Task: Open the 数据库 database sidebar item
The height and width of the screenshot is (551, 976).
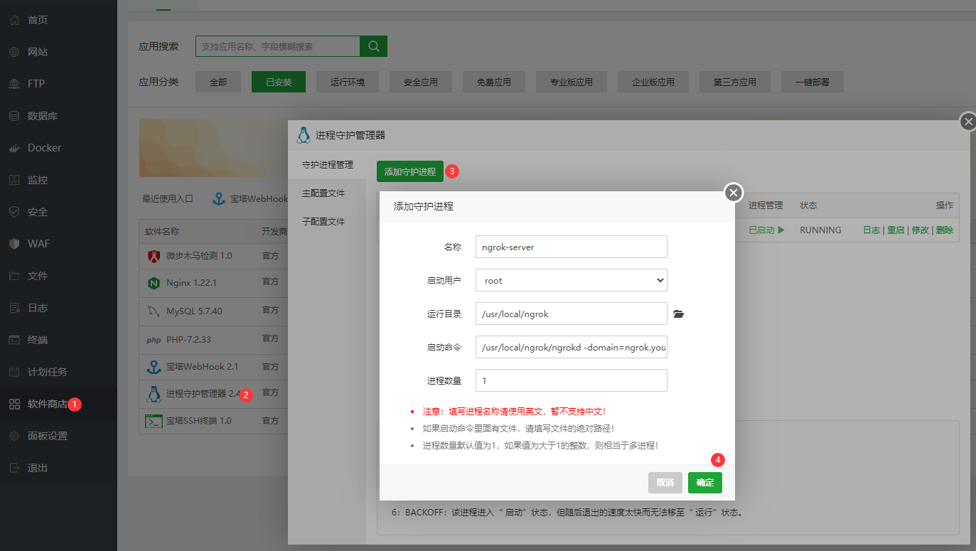Action: pos(42,116)
